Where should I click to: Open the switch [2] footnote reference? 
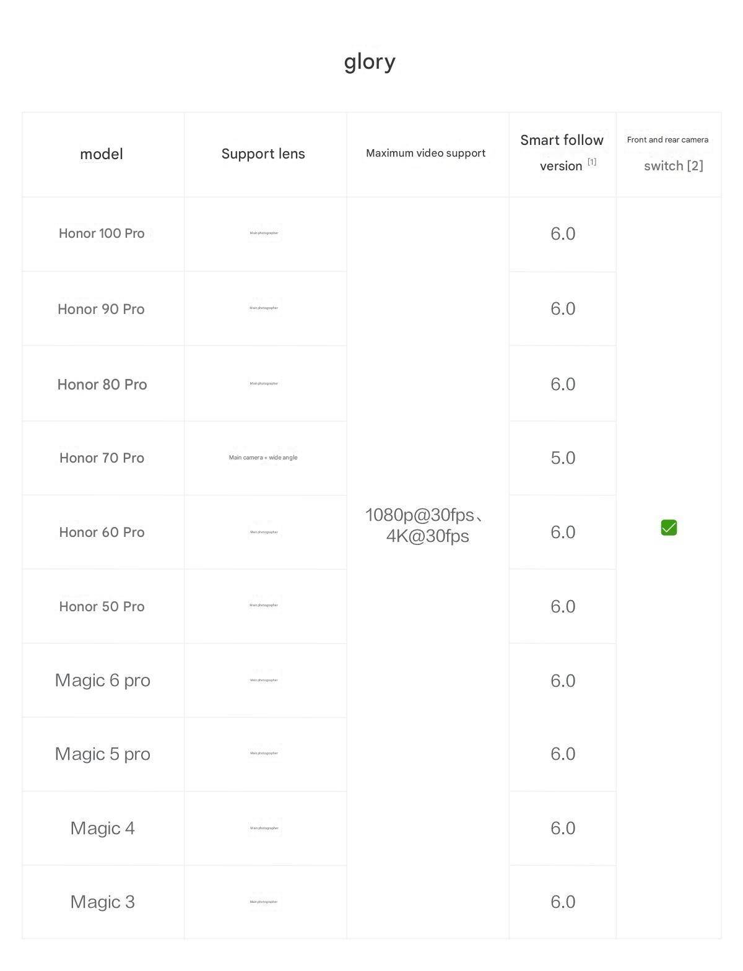pyautogui.click(x=674, y=165)
